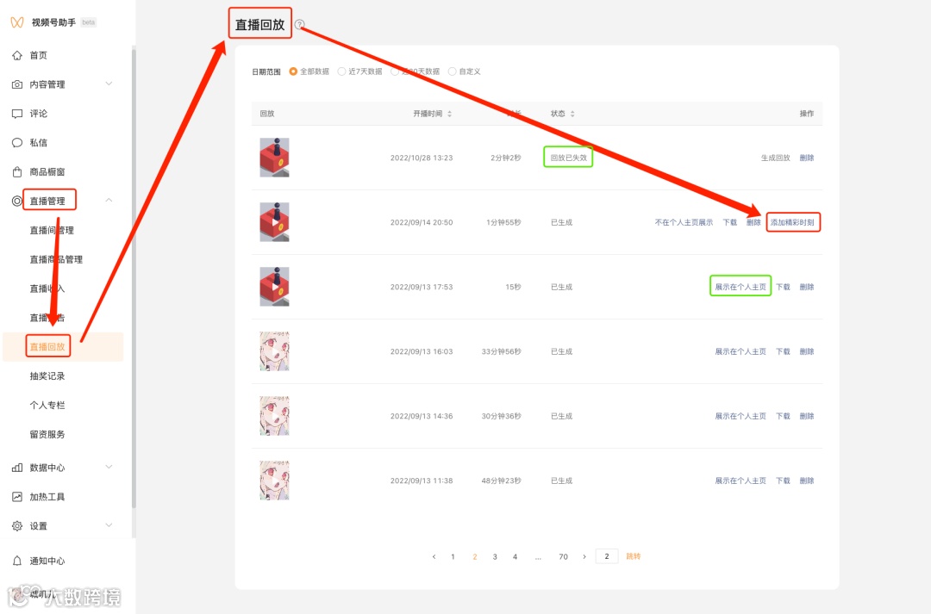Viewport: 931px width, 614px height.
Task: Focus the page number input field
Action: (607, 556)
